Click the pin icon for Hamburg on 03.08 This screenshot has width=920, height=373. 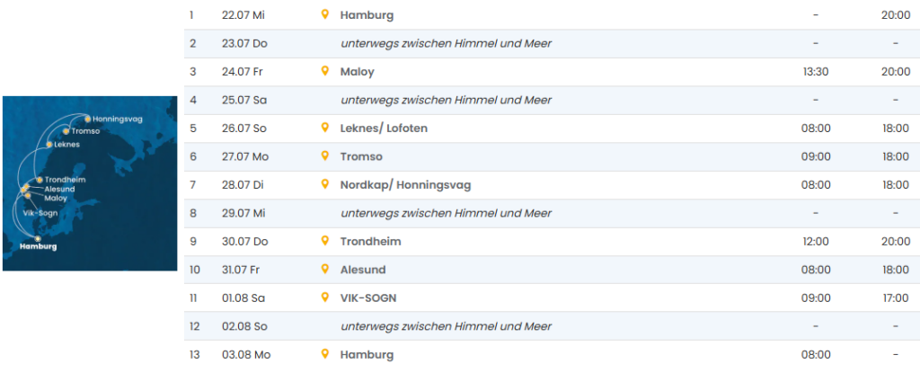point(325,353)
